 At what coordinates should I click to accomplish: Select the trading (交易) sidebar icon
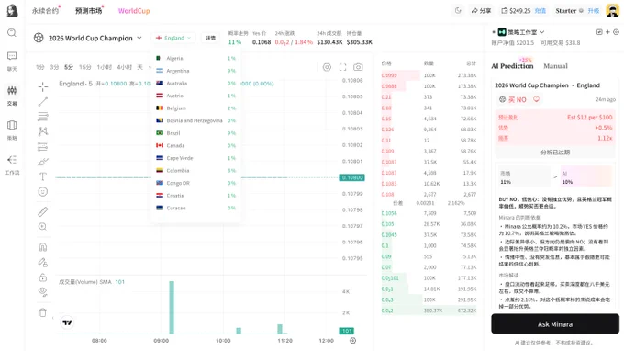pos(12,96)
